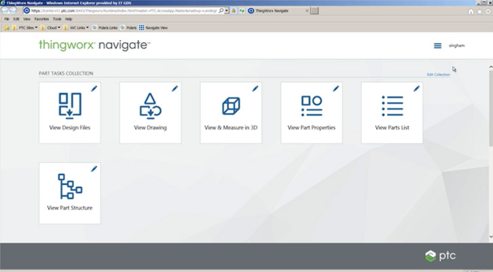Open favorites via star icon at top right

(479, 12)
